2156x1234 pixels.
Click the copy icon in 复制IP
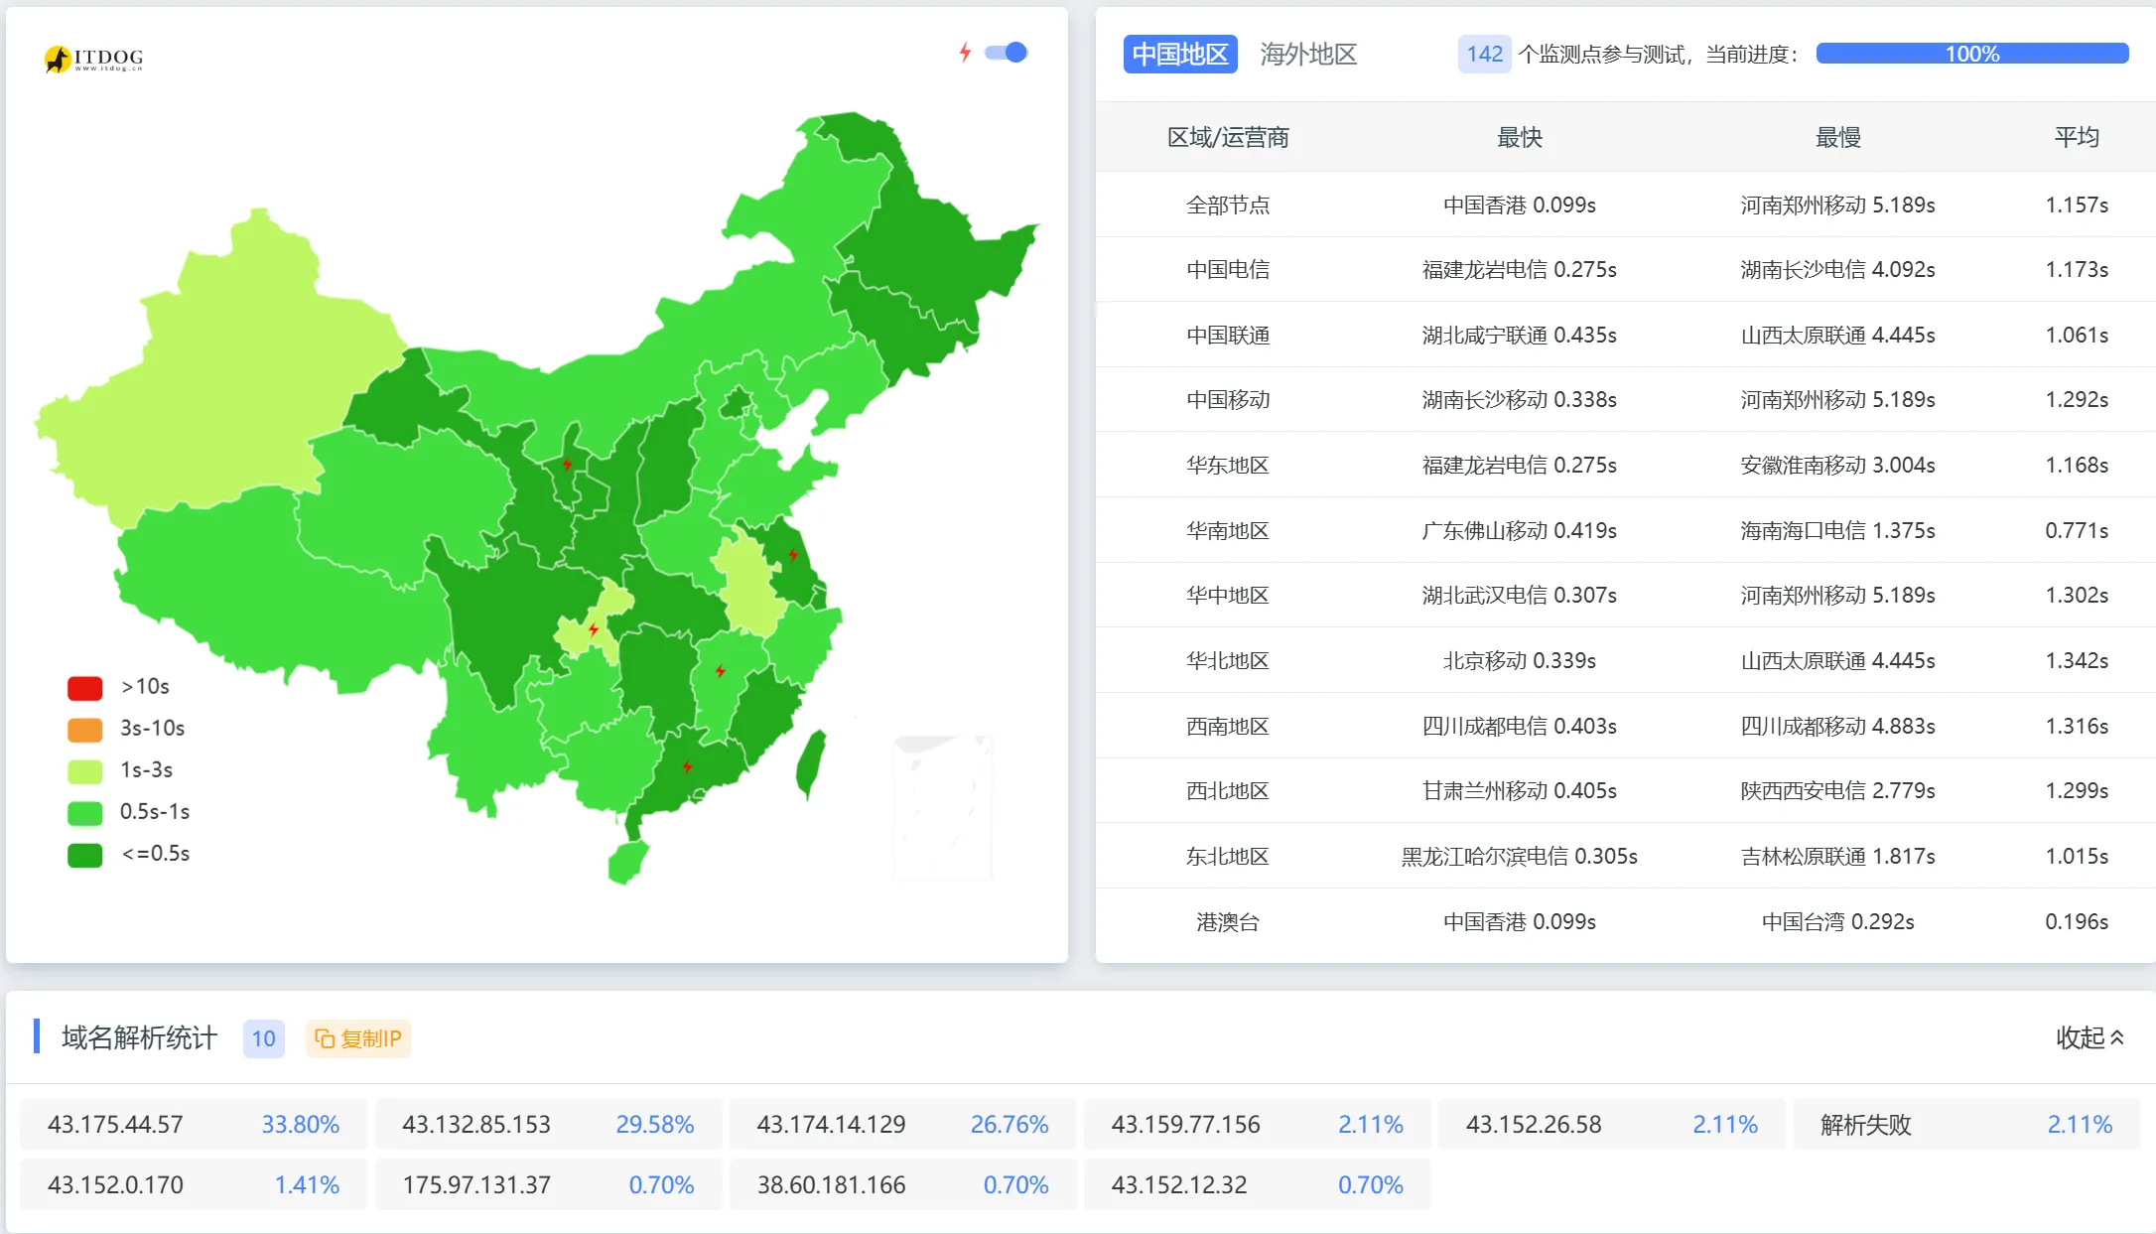[x=325, y=1038]
